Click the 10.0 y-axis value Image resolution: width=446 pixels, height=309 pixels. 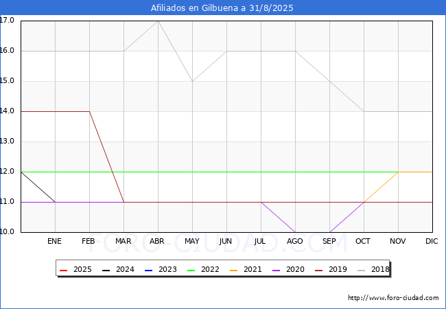(x=7, y=231)
